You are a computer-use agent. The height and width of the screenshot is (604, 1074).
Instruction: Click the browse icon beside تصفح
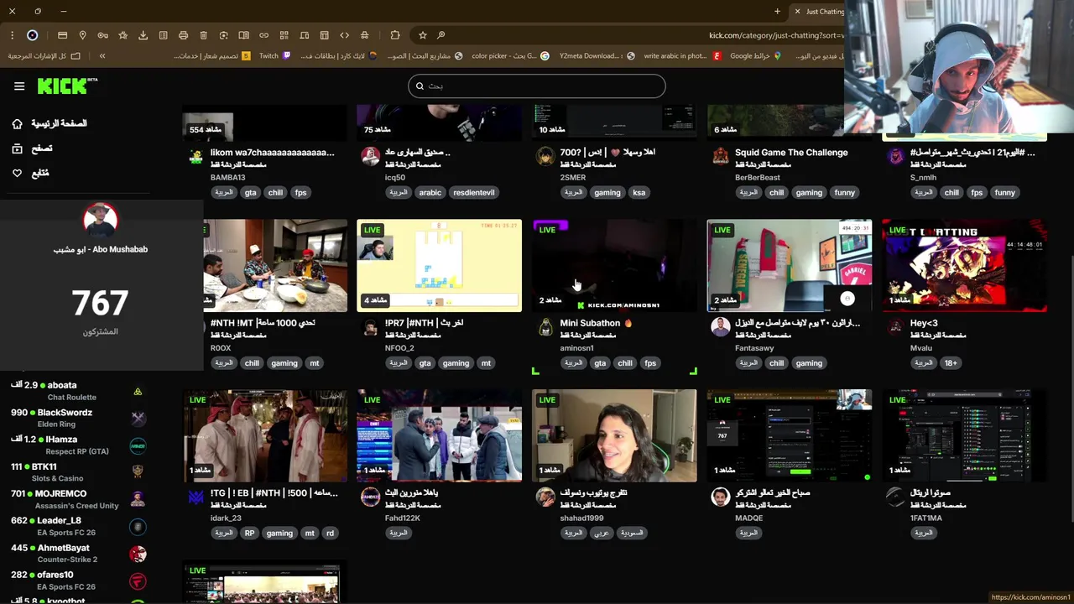17,148
